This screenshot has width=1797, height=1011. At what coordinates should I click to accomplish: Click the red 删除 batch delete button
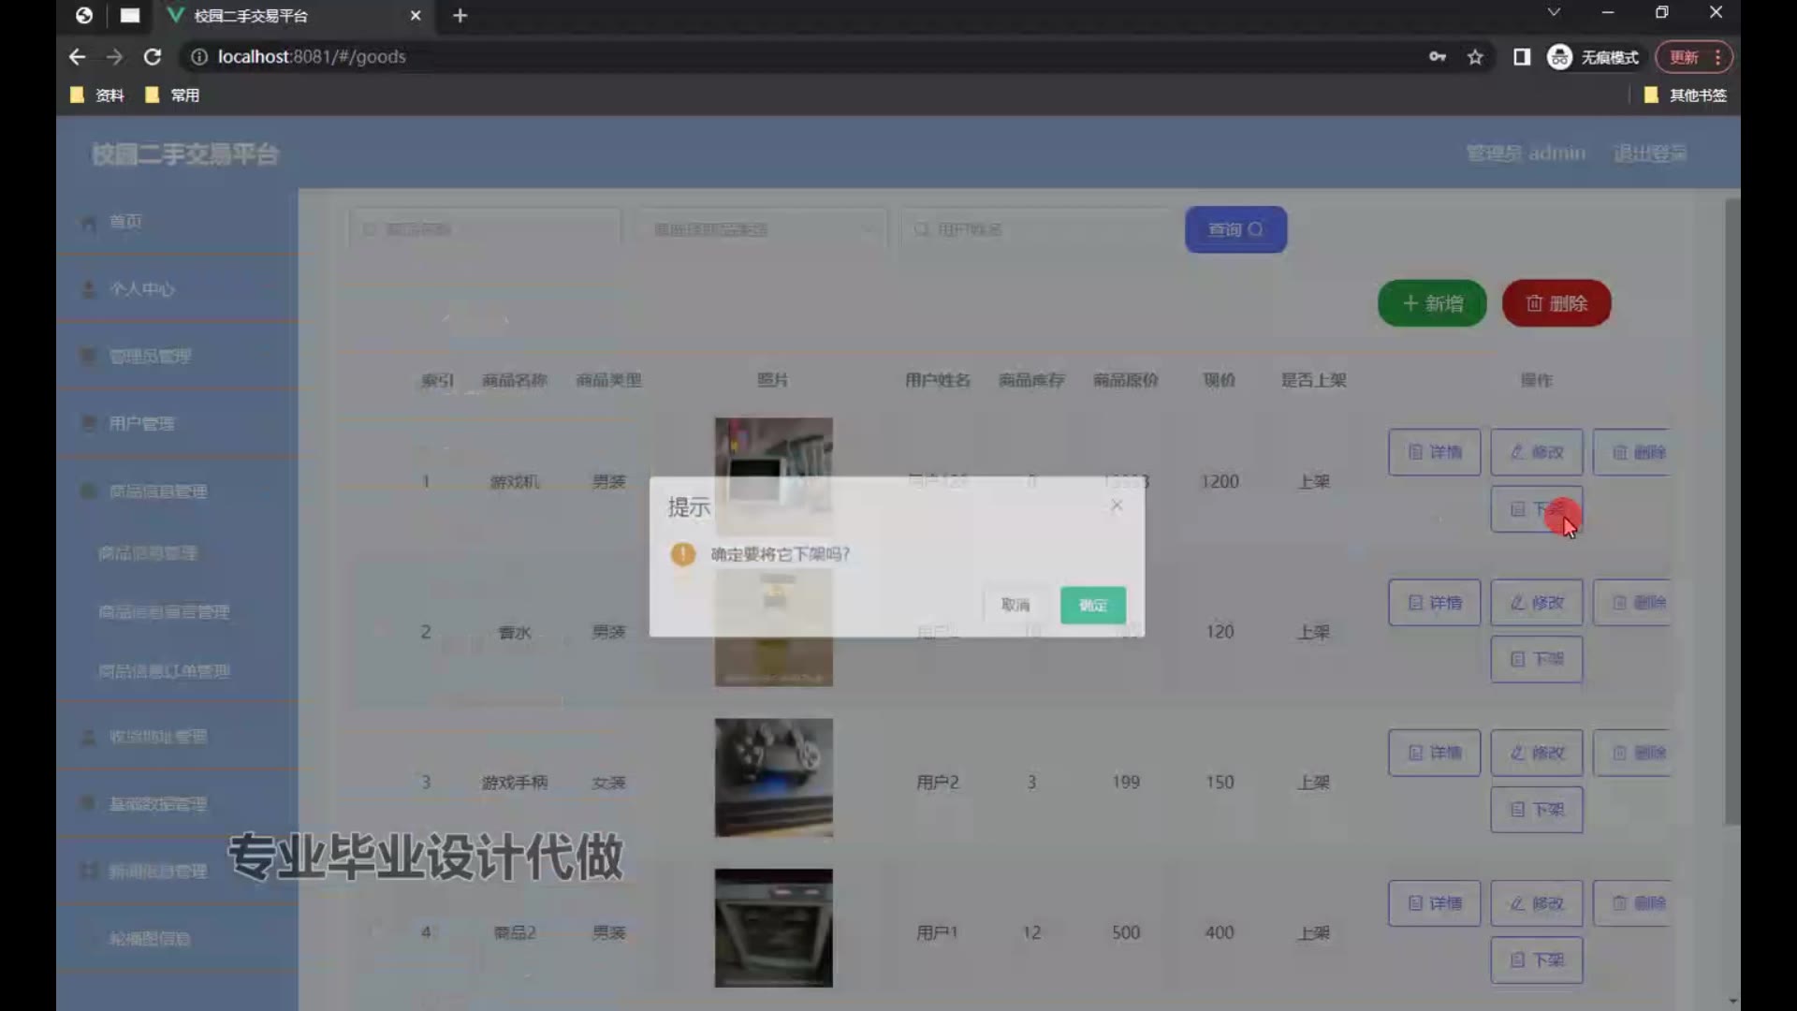click(1556, 303)
